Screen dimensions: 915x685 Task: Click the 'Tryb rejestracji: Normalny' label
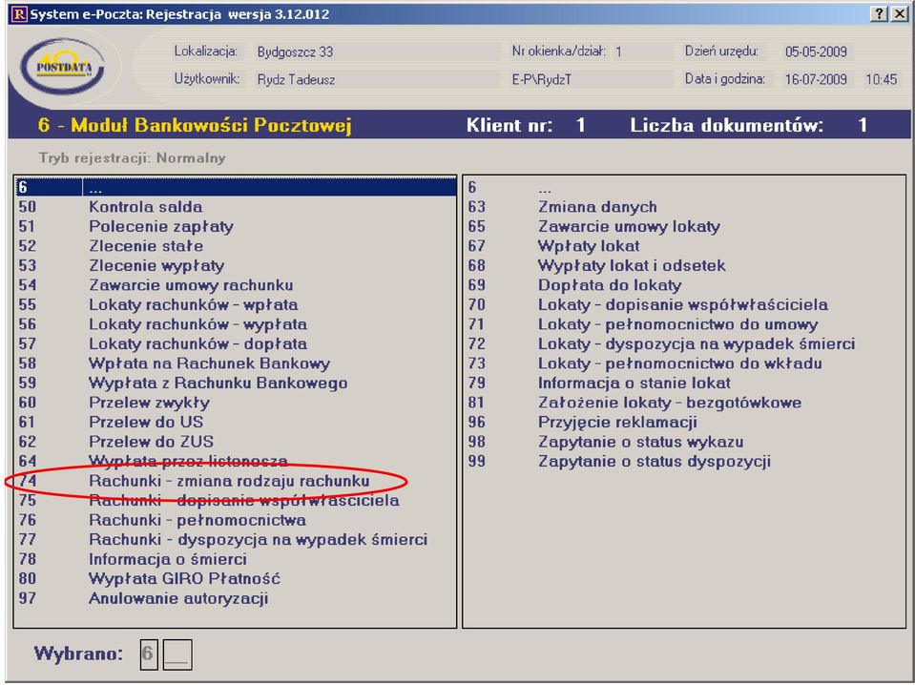pos(132,158)
